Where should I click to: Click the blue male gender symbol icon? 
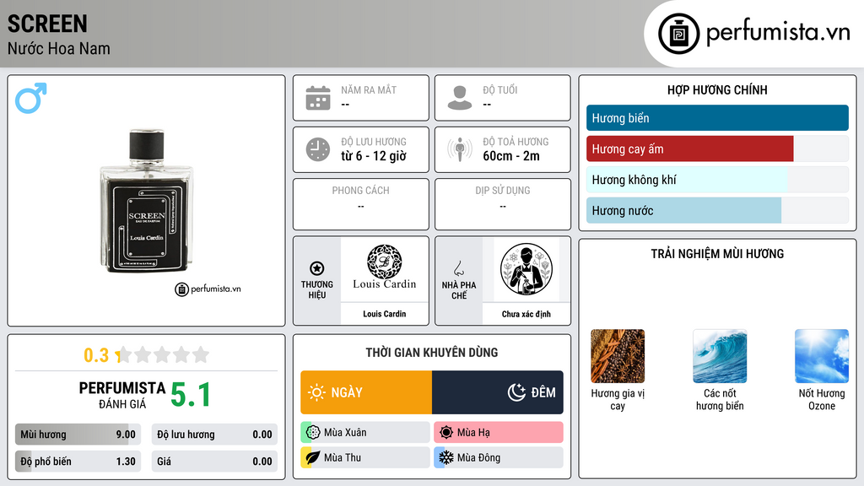tap(31, 98)
